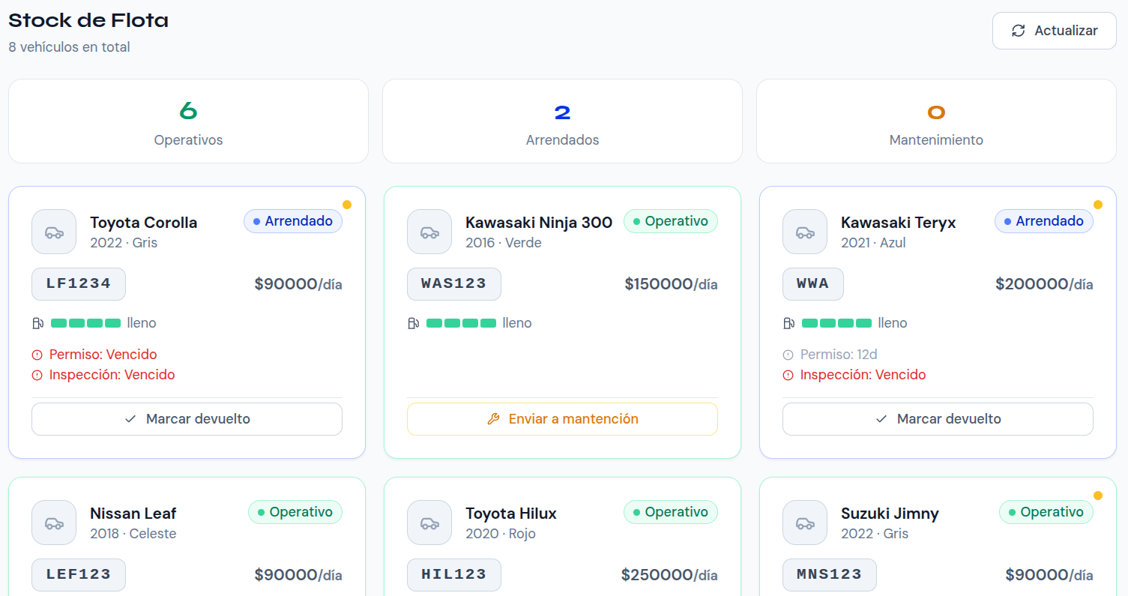Click the Nissan Leaf vehicle name
The width and height of the screenshot is (1128, 596).
pos(133,514)
